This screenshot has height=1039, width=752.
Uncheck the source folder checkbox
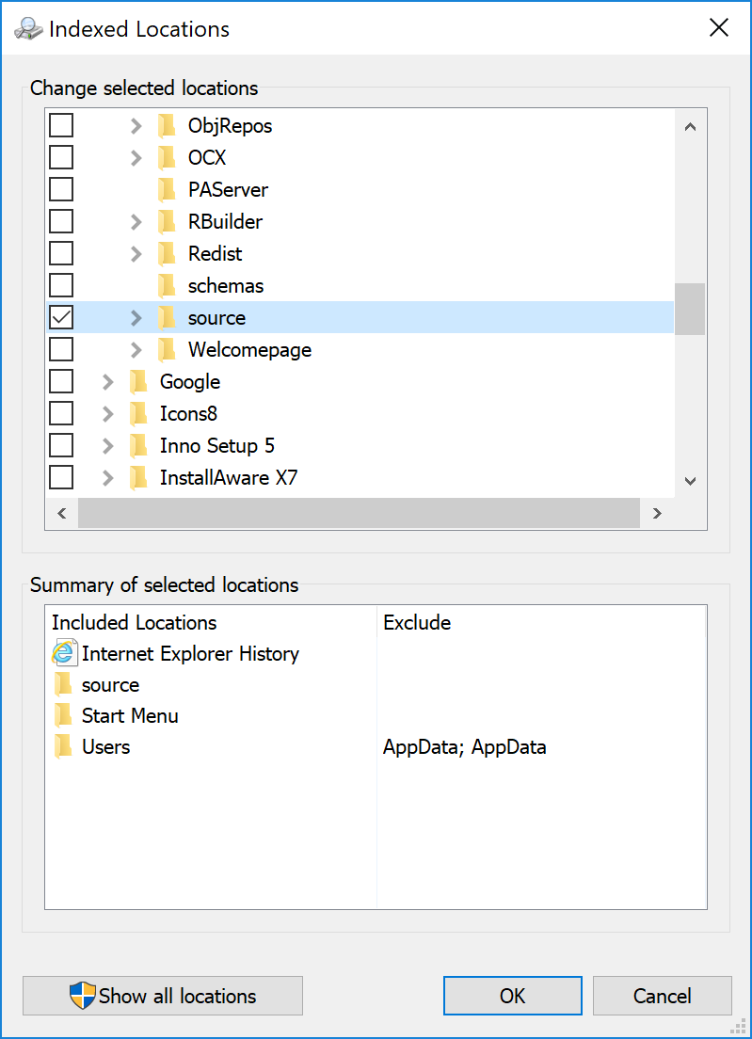click(61, 317)
